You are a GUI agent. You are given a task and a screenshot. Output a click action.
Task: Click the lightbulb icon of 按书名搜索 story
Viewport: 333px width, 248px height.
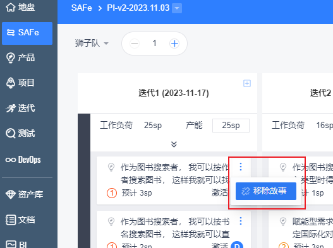111,221
